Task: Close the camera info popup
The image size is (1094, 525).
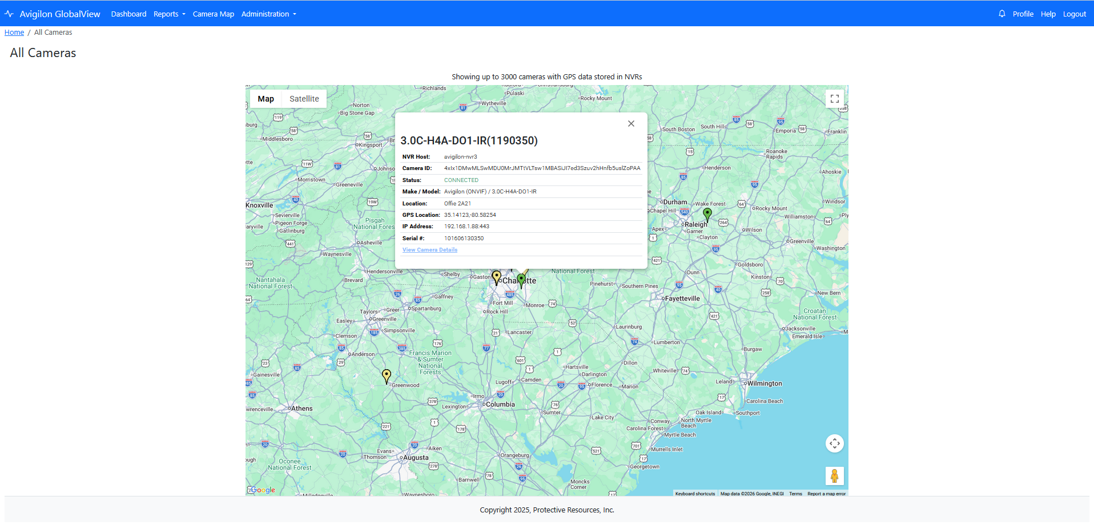Action: (631, 124)
